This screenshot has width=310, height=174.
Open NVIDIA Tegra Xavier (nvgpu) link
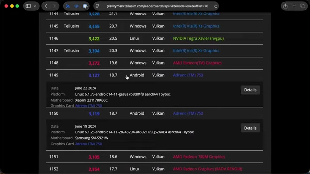(x=198, y=38)
